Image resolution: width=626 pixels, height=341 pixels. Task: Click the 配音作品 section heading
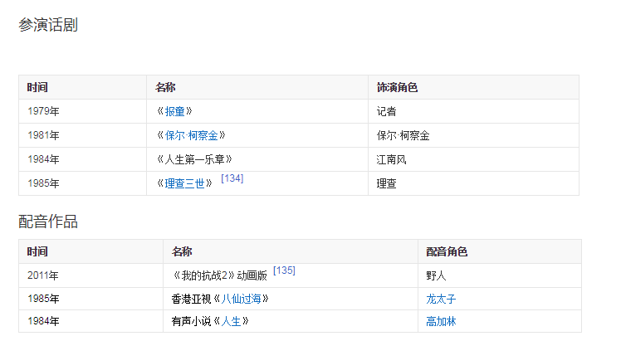[x=48, y=222]
